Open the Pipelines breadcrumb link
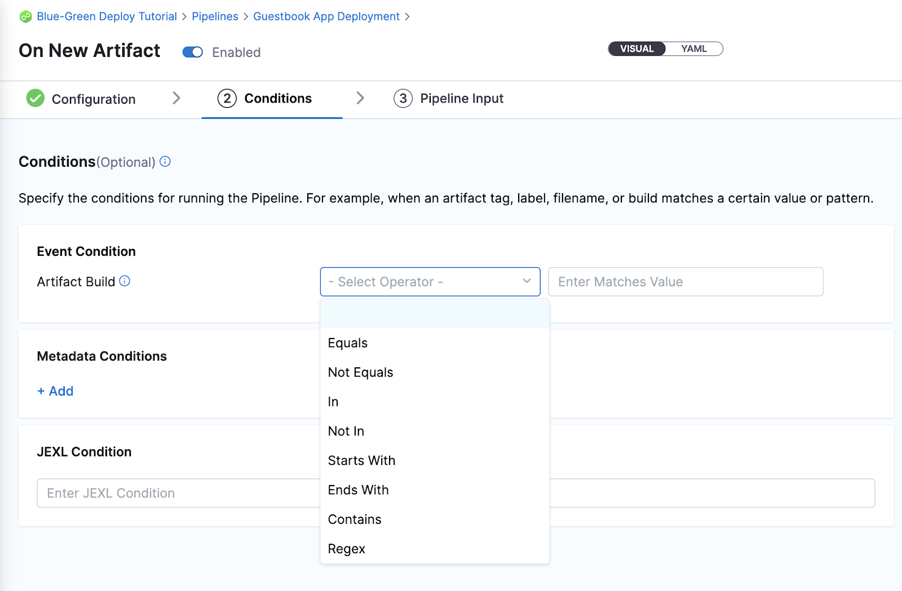Image resolution: width=902 pixels, height=591 pixels. point(215,16)
